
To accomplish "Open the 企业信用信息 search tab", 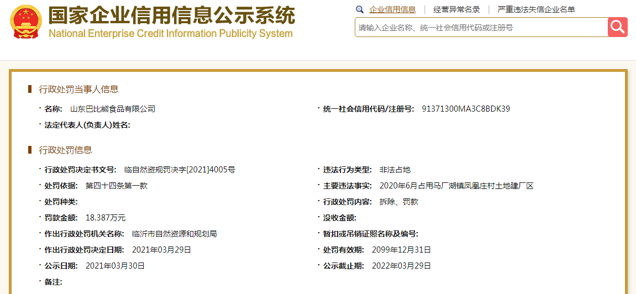I will point(392,9).
